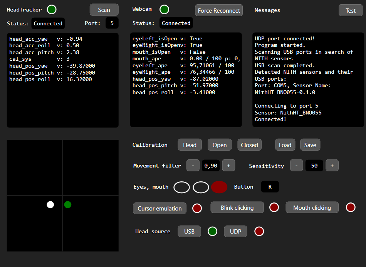Click the Mouth clicking red indicator
Screen dimensions: 366x267
coord(351,207)
